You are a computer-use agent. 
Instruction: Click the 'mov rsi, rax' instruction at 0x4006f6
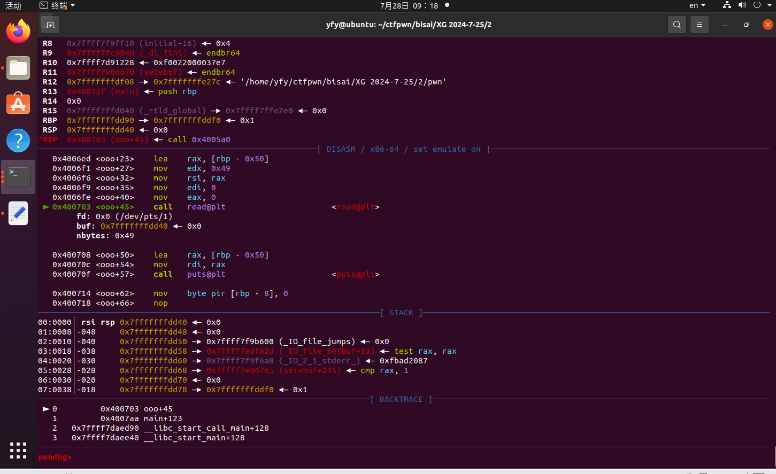[x=189, y=178]
